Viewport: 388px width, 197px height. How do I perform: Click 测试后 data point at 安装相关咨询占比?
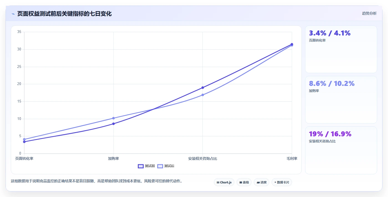click(202, 95)
